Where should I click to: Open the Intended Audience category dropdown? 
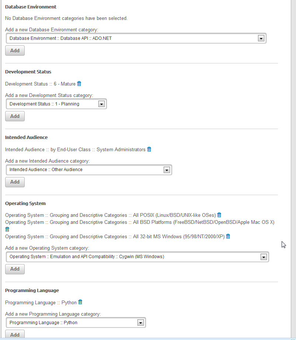(x=167, y=170)
